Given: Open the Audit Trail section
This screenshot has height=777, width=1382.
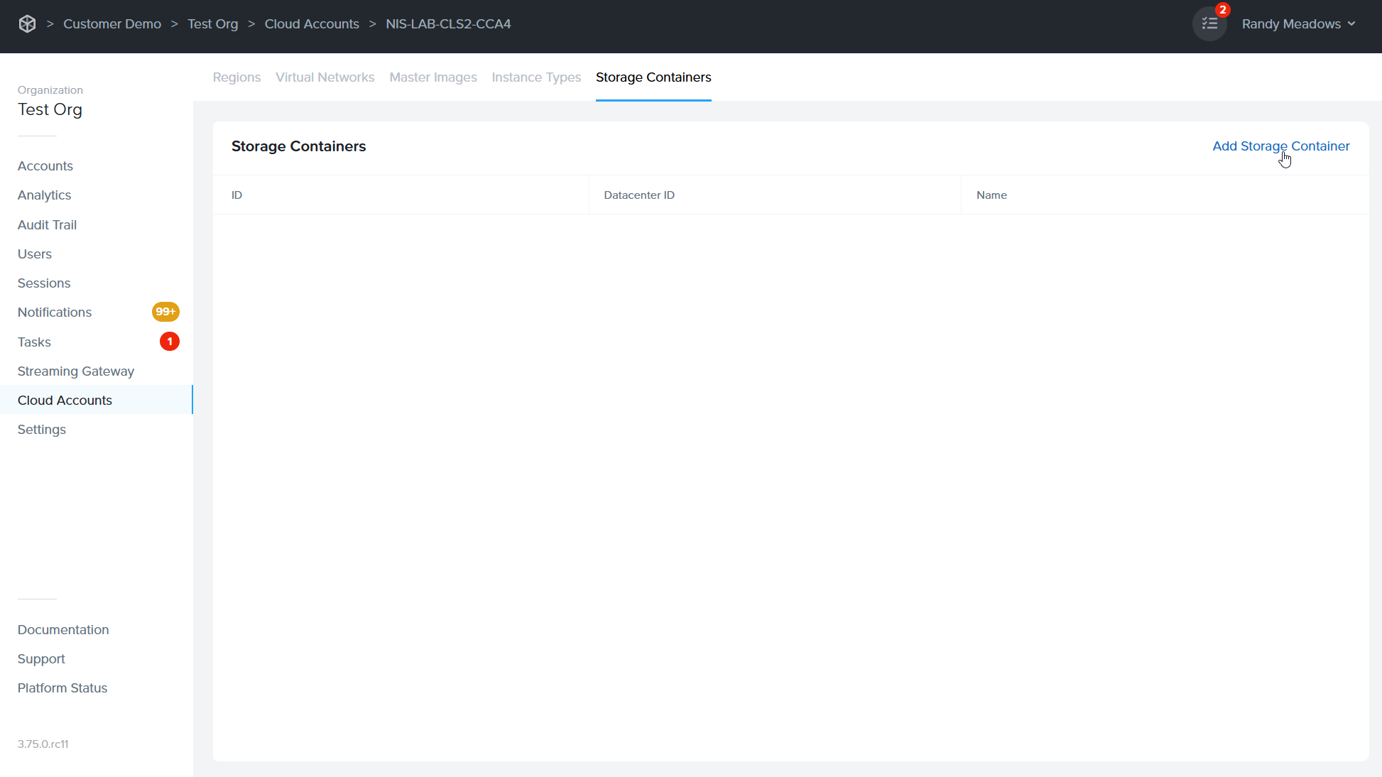Looking at the screenshot, I should (47, 224).
